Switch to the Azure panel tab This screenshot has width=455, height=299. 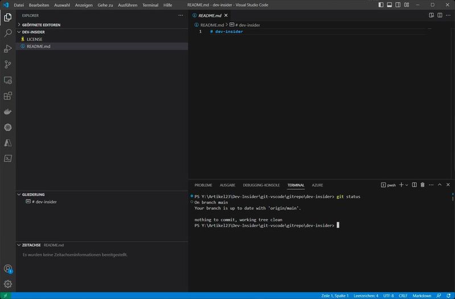coord(317,185)
